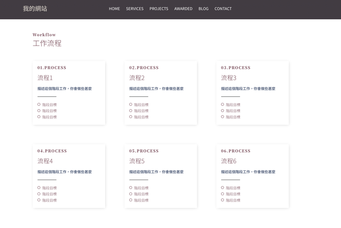Click second circle bullet in 流程2 card
Viewport: 341px width, 228px height.
pos(131,111)
